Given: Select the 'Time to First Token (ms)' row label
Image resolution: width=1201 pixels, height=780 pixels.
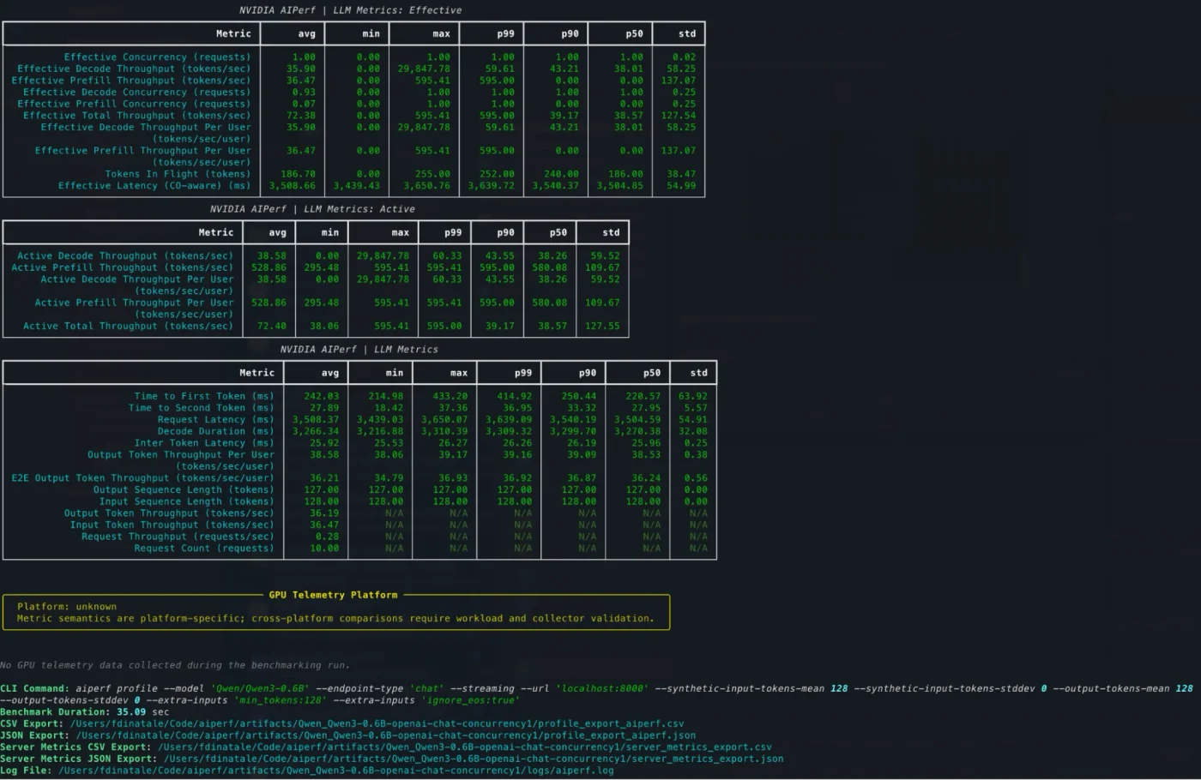Looking at the screenshot, I should (204, 397).
